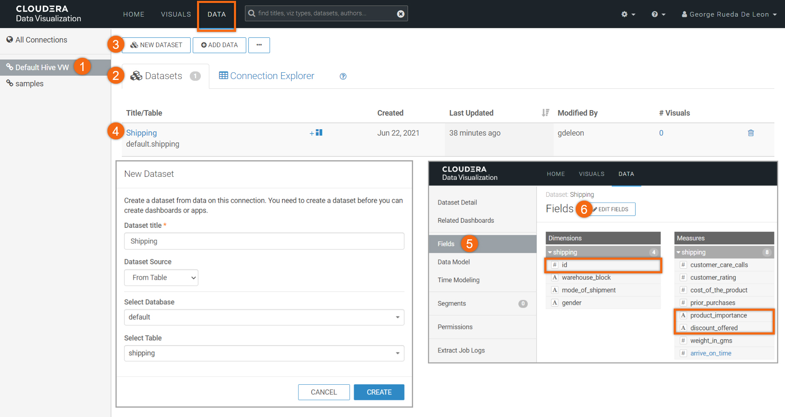Click the HOME tab in the embedded screenshot
Image resolution: width=785 pixels, height=417 pixels.
tap(556, 174)
